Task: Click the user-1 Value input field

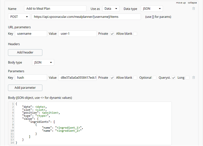Action: 77,34
